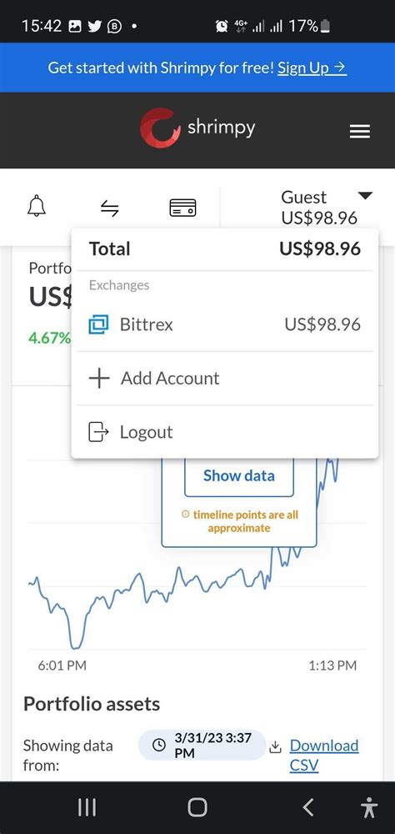Tap the logout door icon
This screenshot has height=834, width=395.
[98, 432]
